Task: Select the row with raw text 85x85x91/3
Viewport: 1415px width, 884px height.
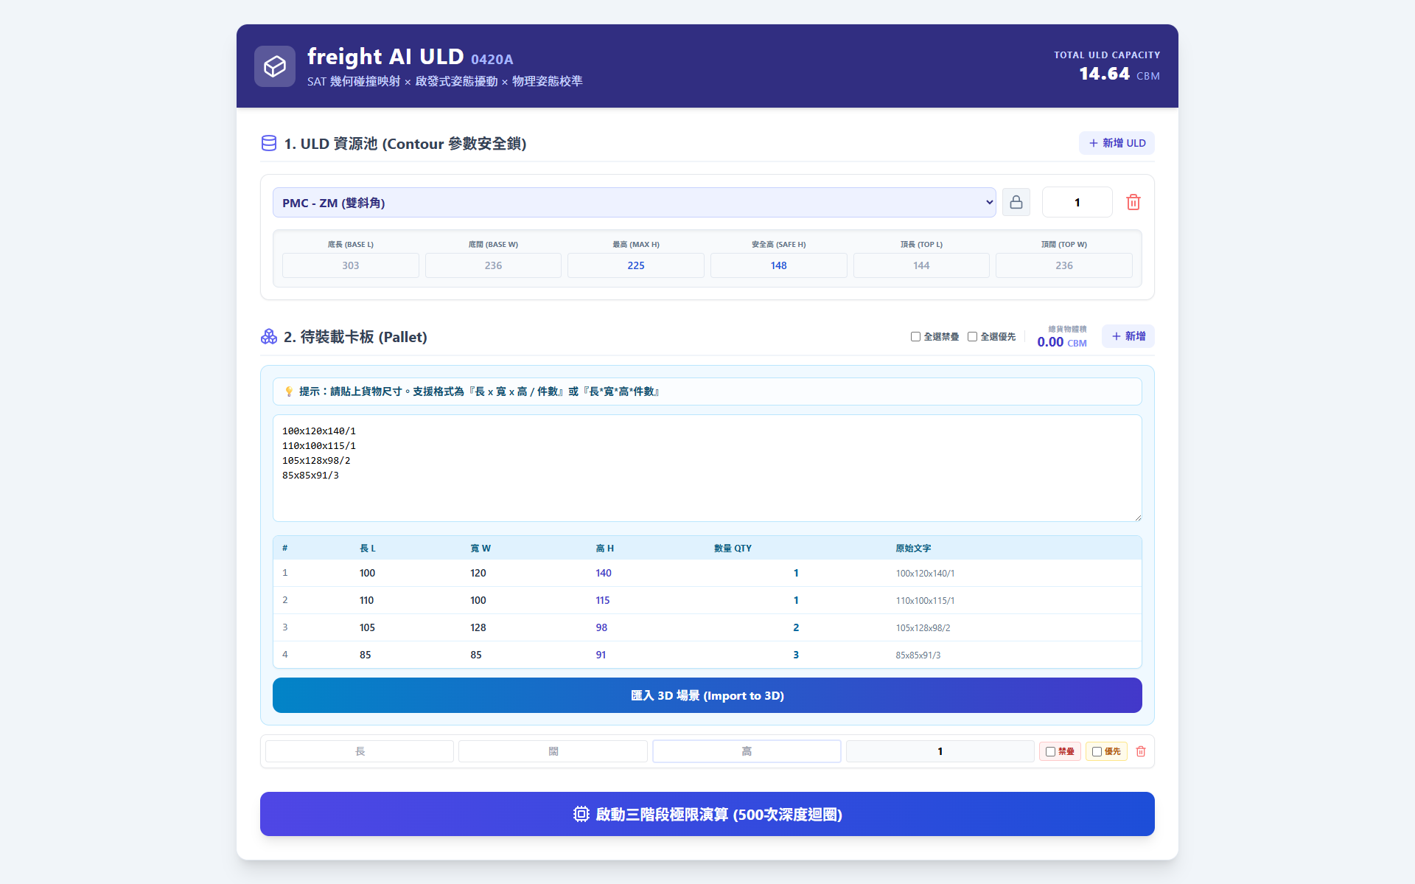Action: [707, 655]
